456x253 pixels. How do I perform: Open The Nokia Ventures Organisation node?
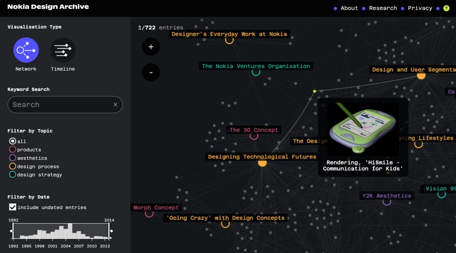(x=256, y=66)
